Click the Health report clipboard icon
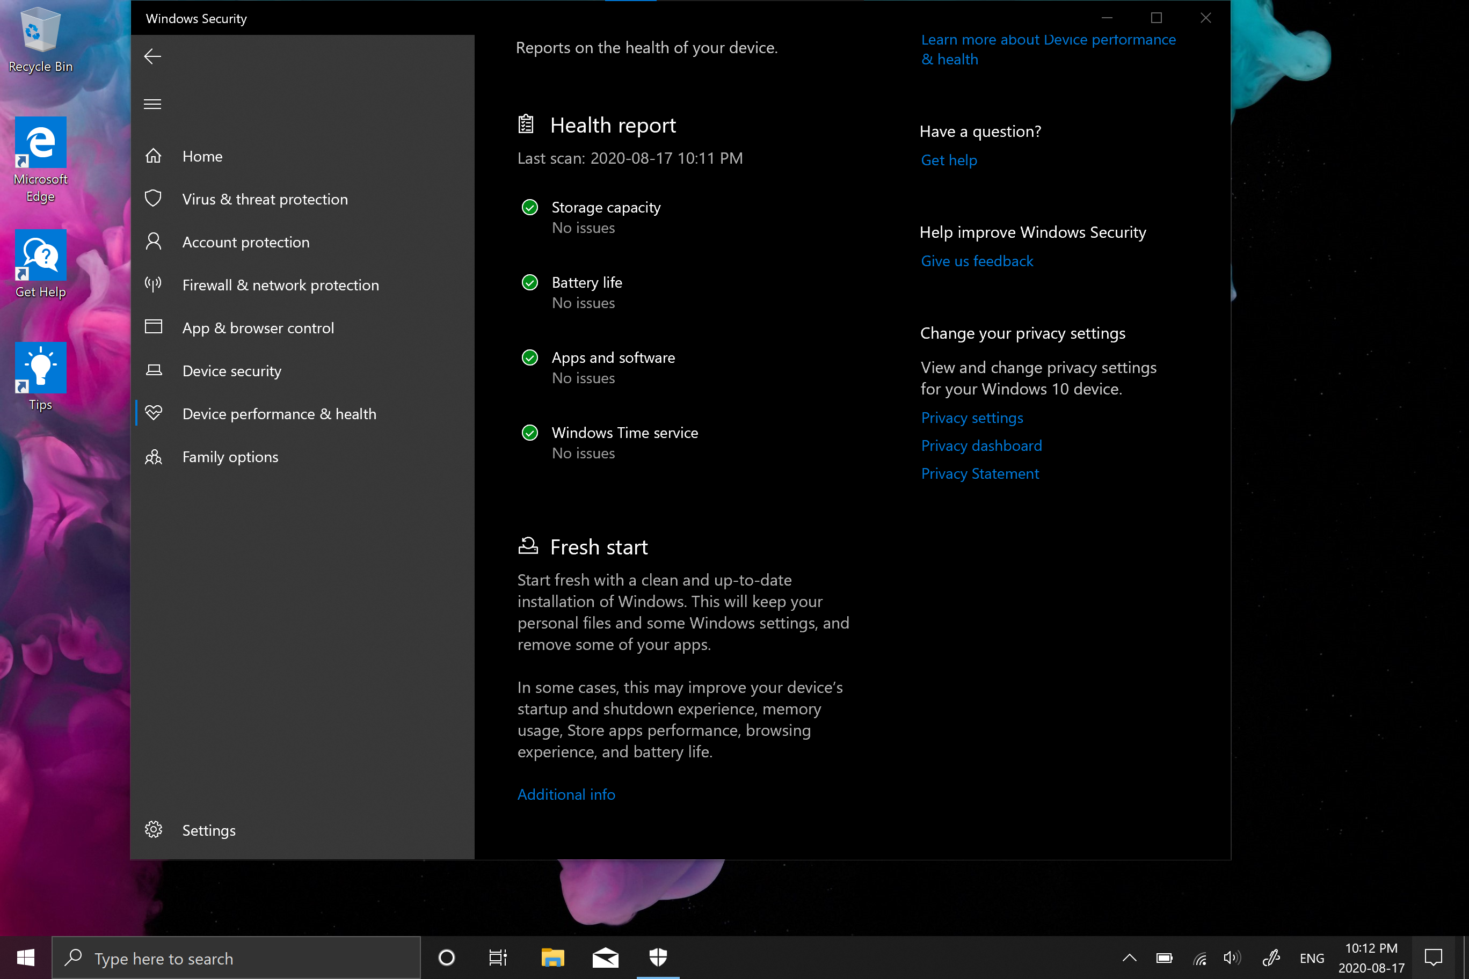Screen dimensions: 1469x979 (526, 124)
